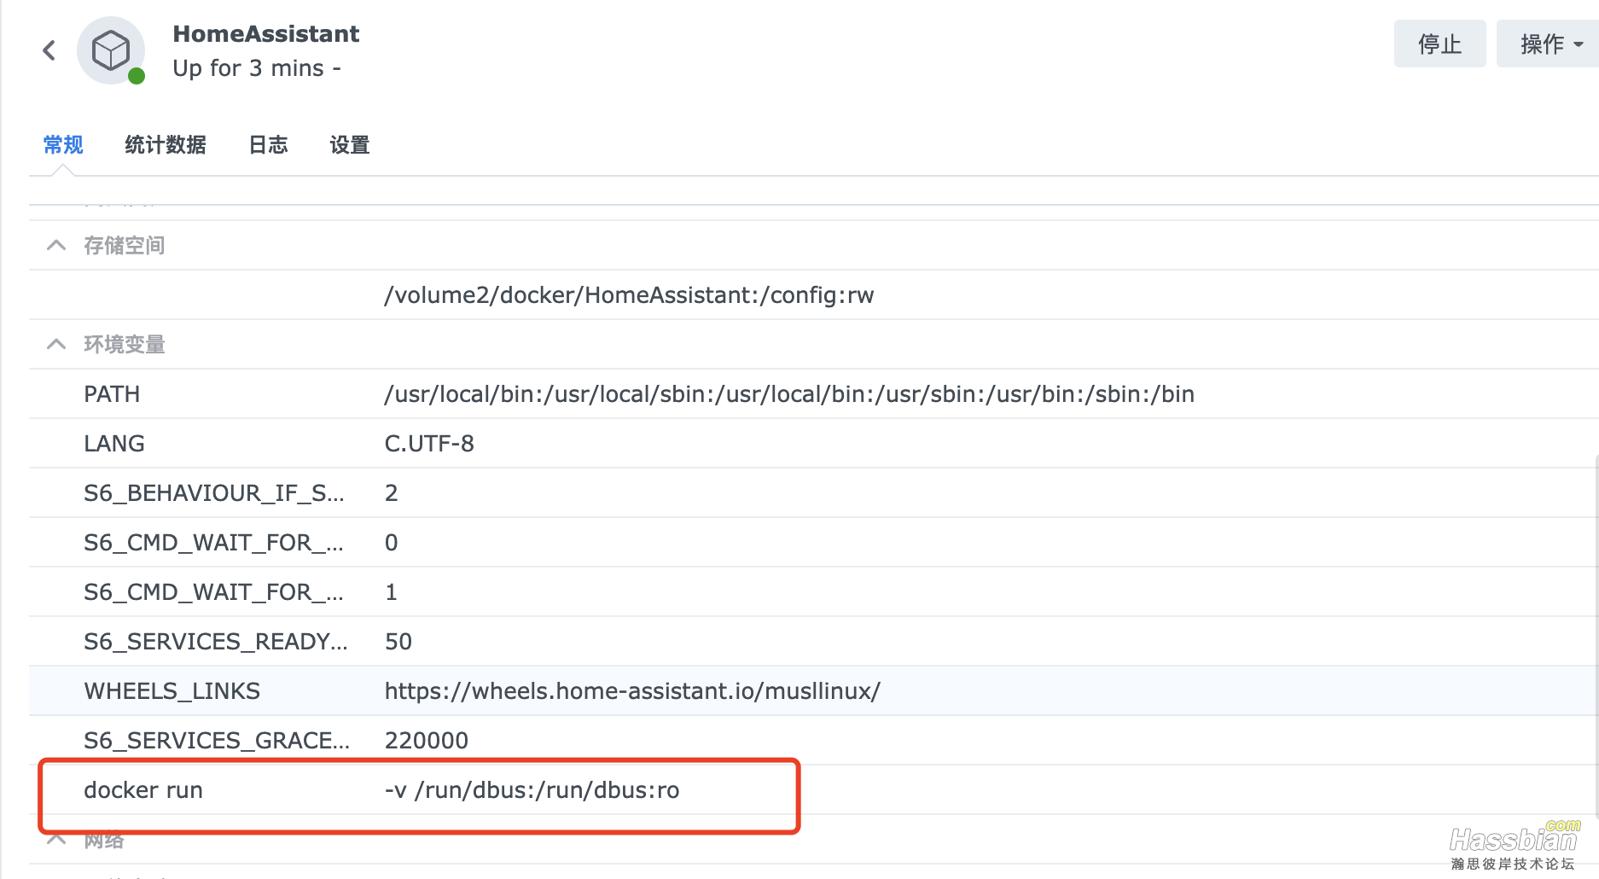
Task: Select the PATH value /usr/local/bin...
Action: click(x=789, y=394)
